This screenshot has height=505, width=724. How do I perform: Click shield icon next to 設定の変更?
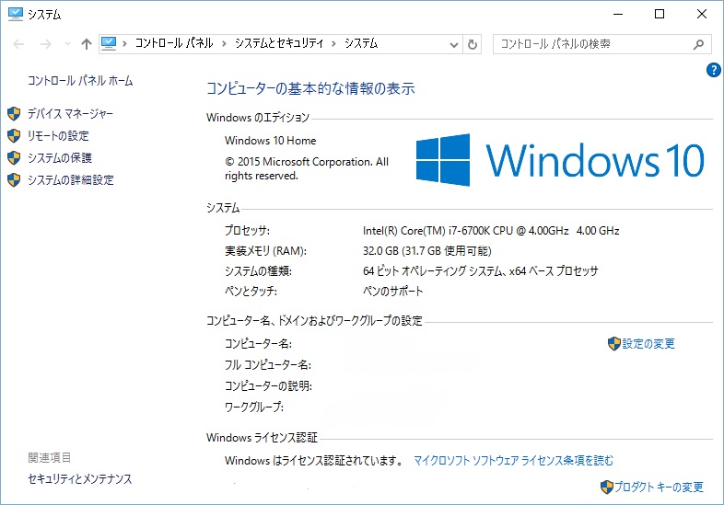coord(614,344)
